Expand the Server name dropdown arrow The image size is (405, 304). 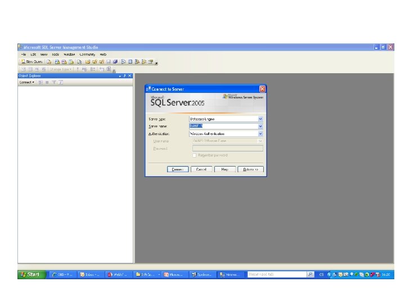point(260,126)
